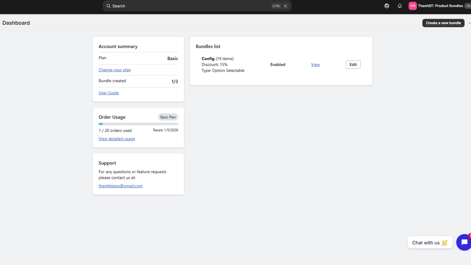The width and height of the screenshot is (471, 265).
Task: Click the three-dot more actions icon
Action: click(x=470, y=23)
